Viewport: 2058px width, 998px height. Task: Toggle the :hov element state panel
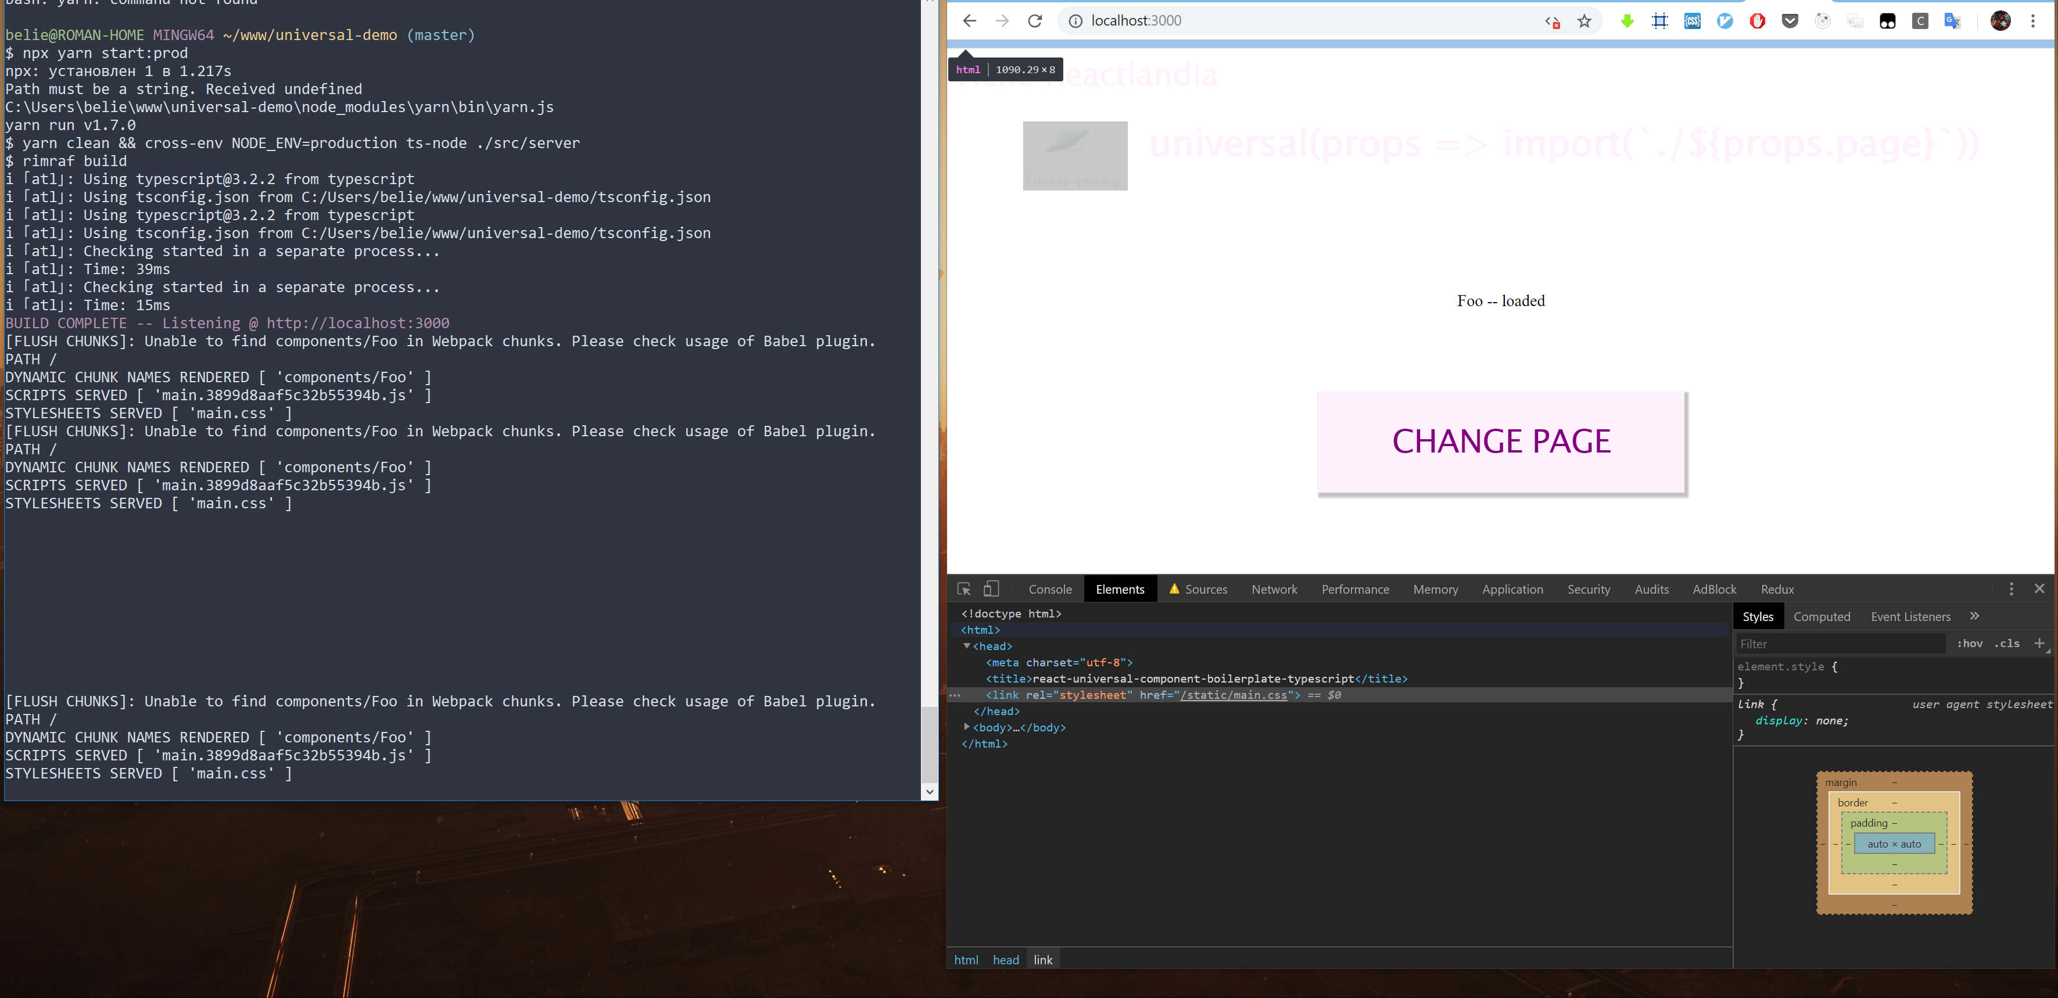click(1969, 643)
